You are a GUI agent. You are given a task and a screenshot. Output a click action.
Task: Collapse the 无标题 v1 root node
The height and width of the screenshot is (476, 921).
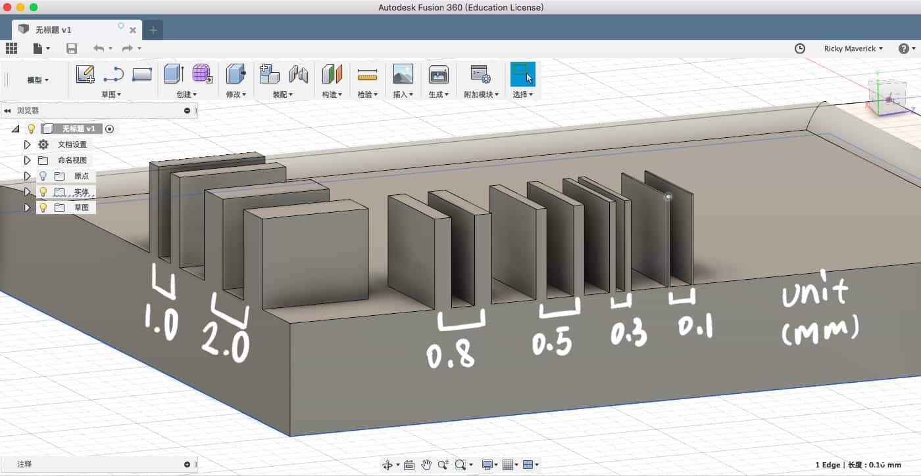tap(15, 129)
